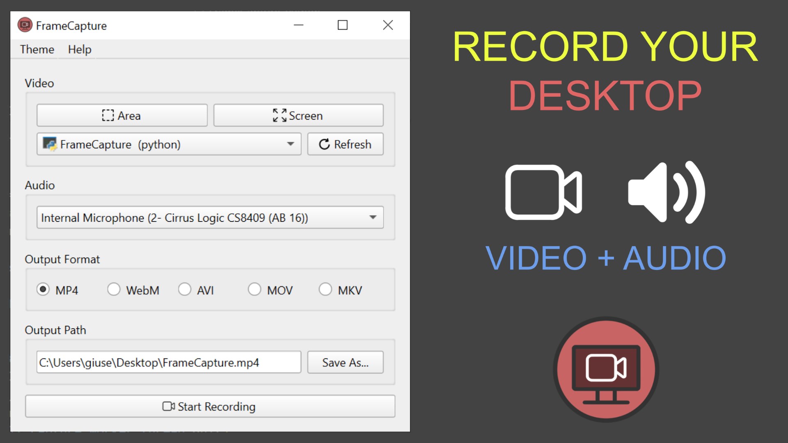This screenshot has width=788, height=443.
Task: Open the Help menu
Action: (x=80, y=49)
